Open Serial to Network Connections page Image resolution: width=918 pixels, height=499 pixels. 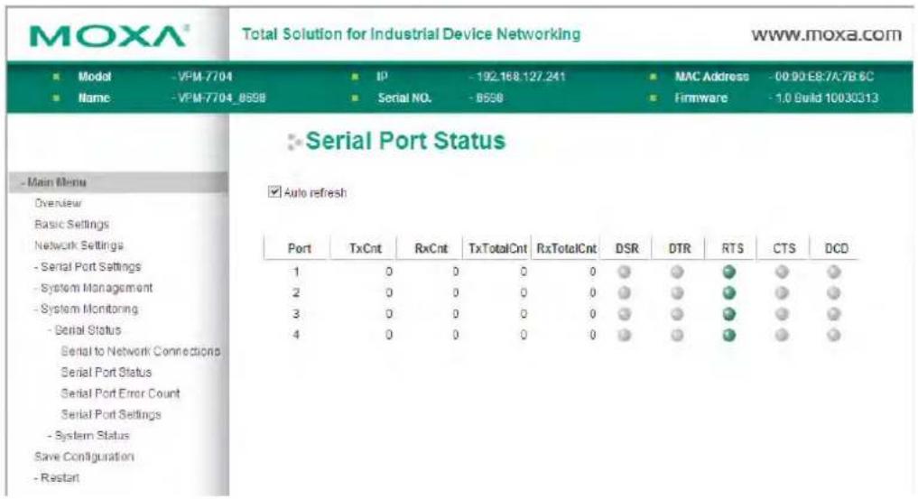tap(141, 351)
